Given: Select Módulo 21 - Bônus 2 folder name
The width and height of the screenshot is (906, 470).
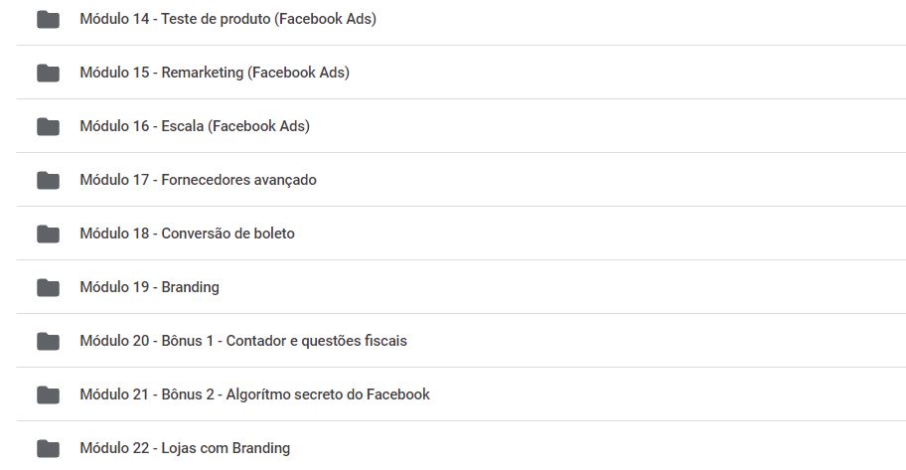Looking at the screenshot, I should coord(254,394).
